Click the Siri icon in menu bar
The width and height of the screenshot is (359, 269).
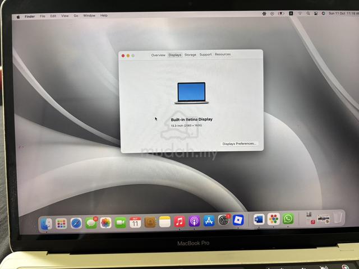point(323,13)
